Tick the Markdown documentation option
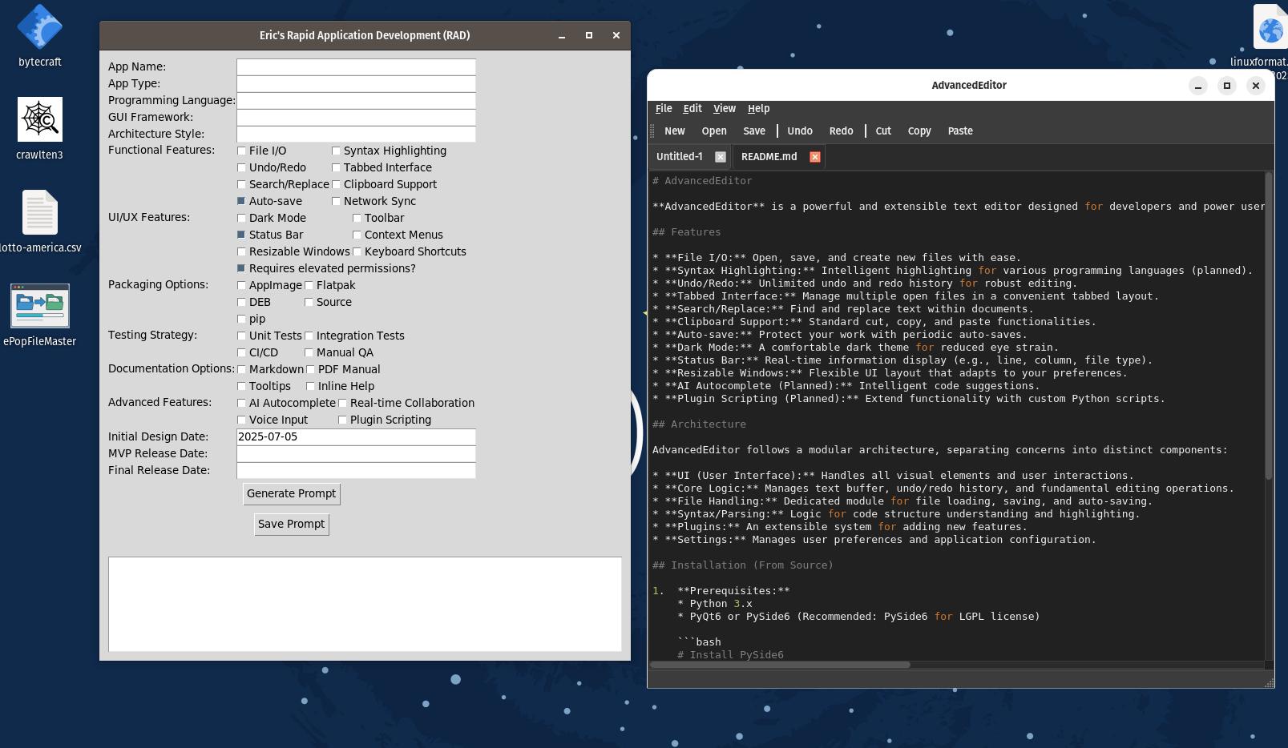Viewport: 1288px width, 748px height. tap(241, 369)
